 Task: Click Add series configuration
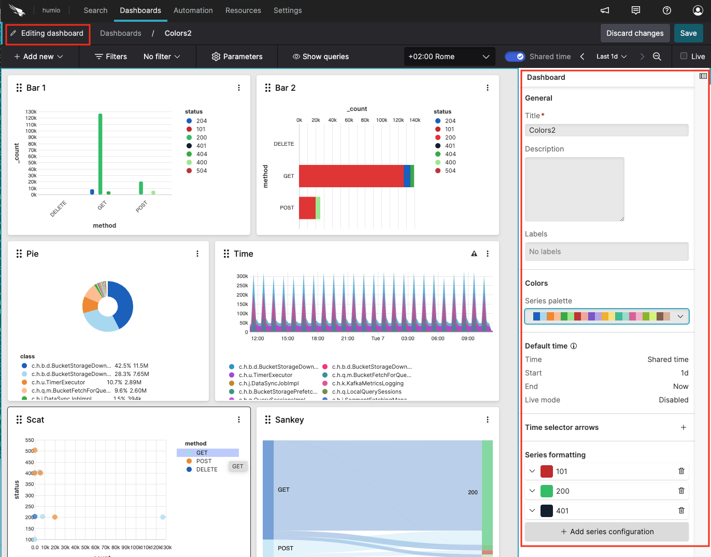[x=606, y=532]
